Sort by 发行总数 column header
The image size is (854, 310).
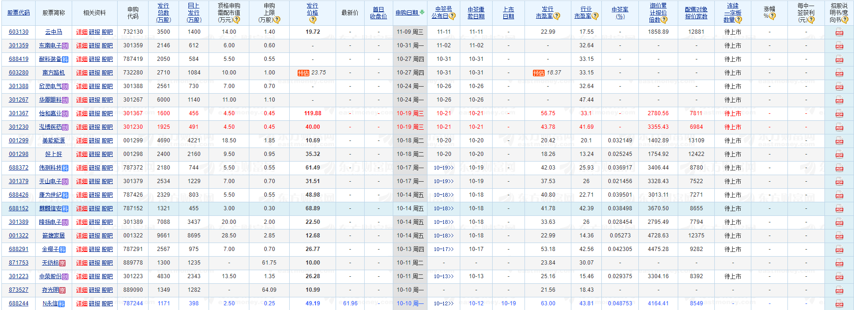[x=164, y=13]
